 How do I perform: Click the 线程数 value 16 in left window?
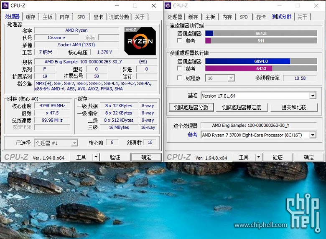150,142
